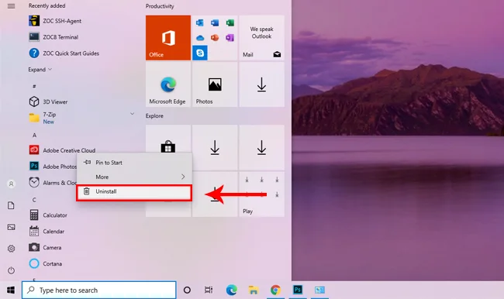Launch ZOC8 Terminal app
504x299 pixels.
[x=54, y=37]
